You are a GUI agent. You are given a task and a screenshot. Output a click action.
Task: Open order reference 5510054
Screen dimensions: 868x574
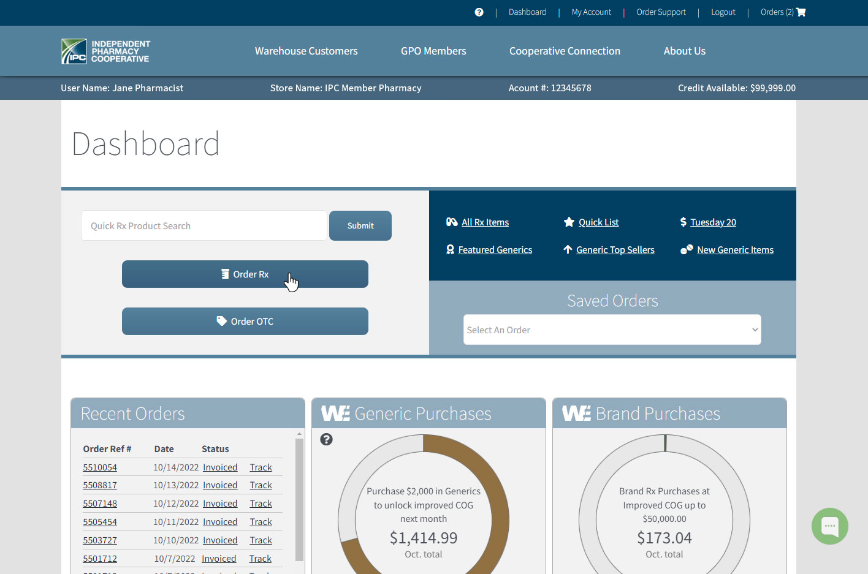[x=100, y=467]
